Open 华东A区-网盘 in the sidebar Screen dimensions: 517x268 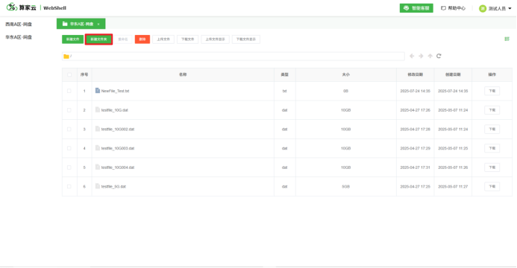click(19, 37)
